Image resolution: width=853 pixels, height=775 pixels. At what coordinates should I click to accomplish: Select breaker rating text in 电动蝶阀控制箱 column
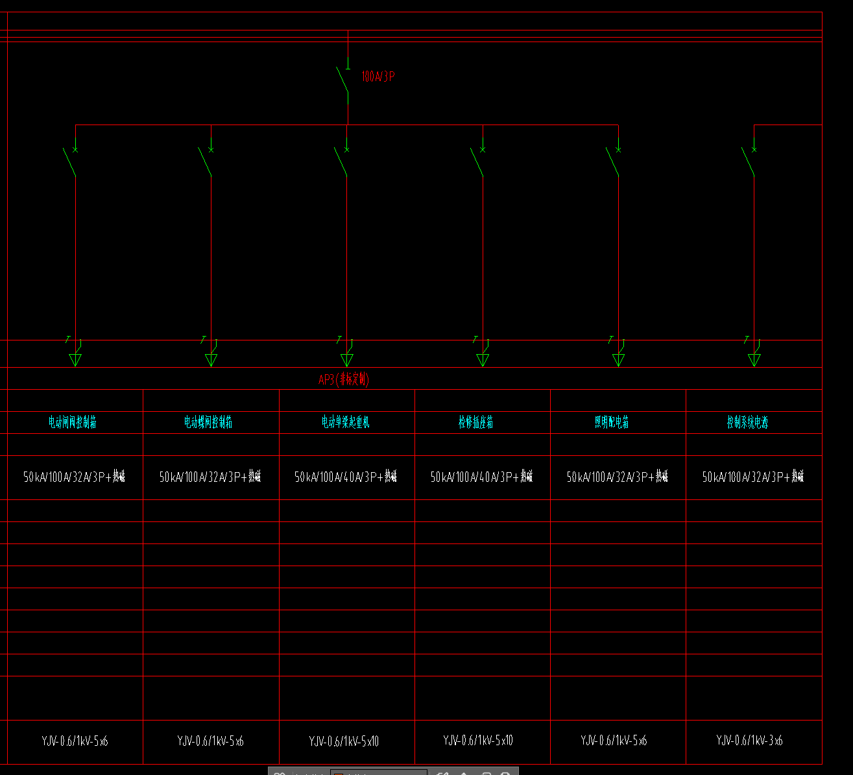tap(210, 477)
